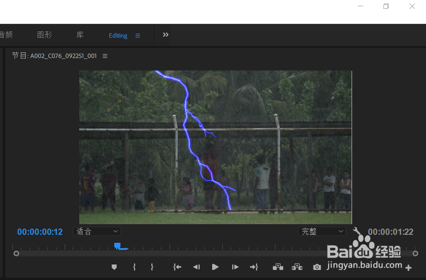The height and width of the screenshot is (280, 426).
Task: Add a marker in Program Monitor
Action: [114, 267]
